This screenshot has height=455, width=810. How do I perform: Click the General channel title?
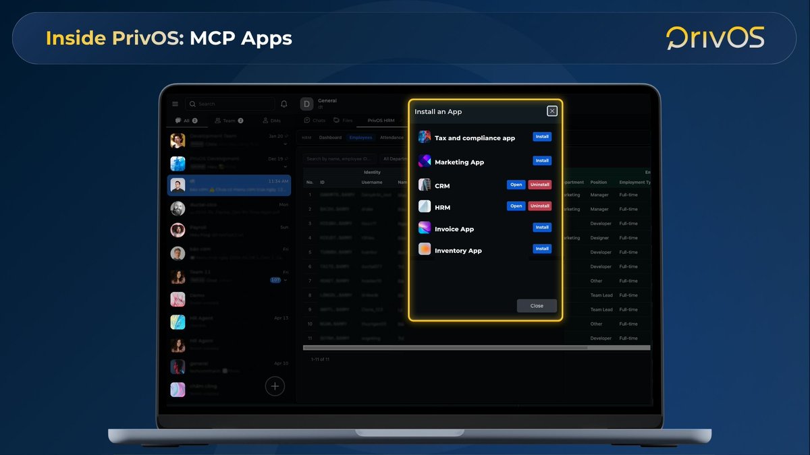327,100
